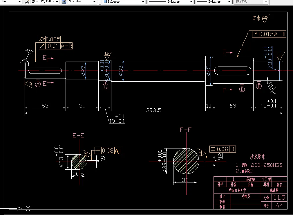293x215 pixels.
Task: Select the symmetry tolerance frame 0.08 D
Action: coord(223,149)
